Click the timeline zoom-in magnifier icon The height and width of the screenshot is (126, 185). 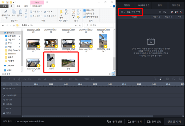tap(5, 84)
